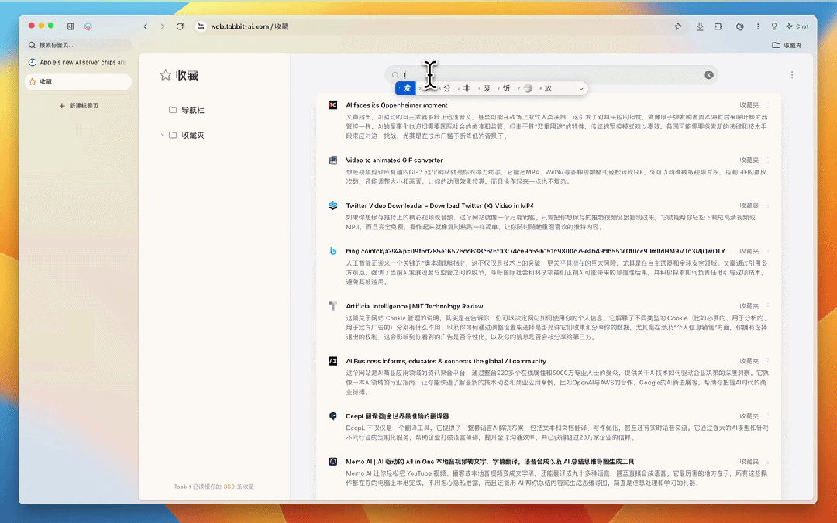Open the chevron at the end of the filter chips
Viewport: 837px width, 523px height.
(x=581, y=88)
